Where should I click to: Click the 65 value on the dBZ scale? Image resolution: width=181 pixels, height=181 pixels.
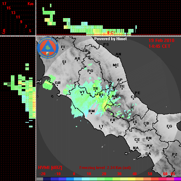(173, 174)
